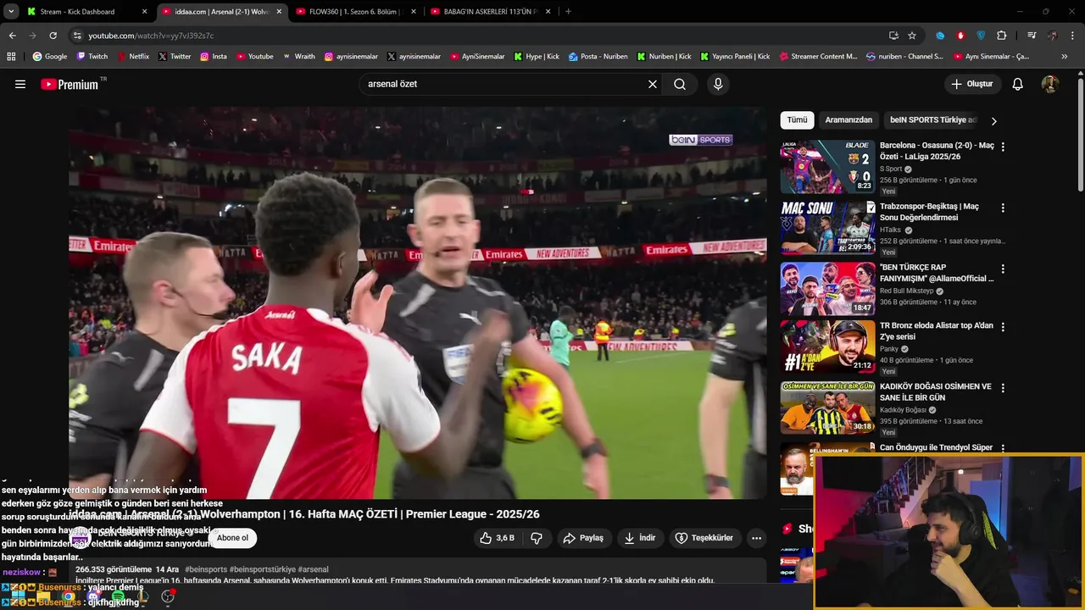The width and height of the screenshot is (1085, 610).
Task: Open Chrome from the Windows taskbar
Action: tap(68, 597)
